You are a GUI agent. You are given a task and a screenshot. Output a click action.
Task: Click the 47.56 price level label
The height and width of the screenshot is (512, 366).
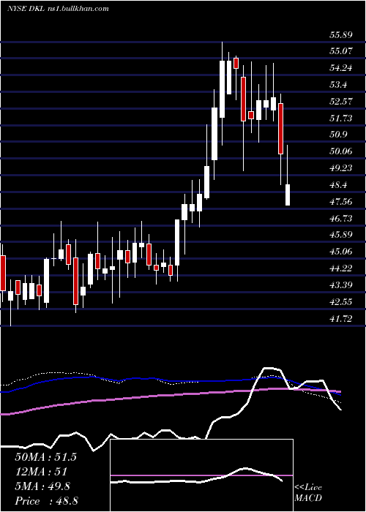(341, 201)
